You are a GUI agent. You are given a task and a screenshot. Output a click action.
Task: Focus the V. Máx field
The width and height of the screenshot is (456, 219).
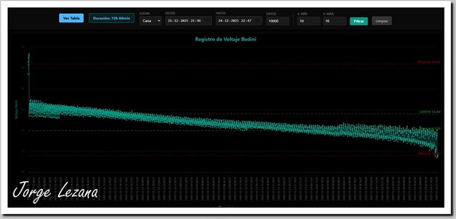click(334, 21)
